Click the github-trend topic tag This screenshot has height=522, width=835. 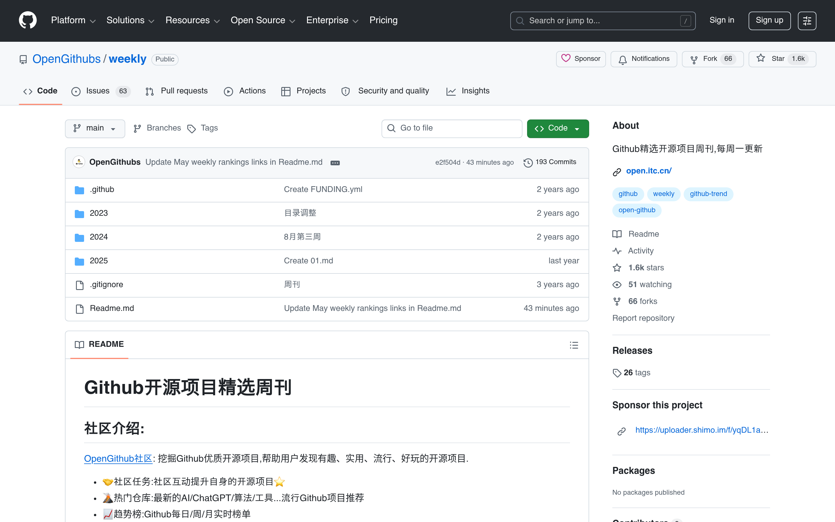coord(708,194)
